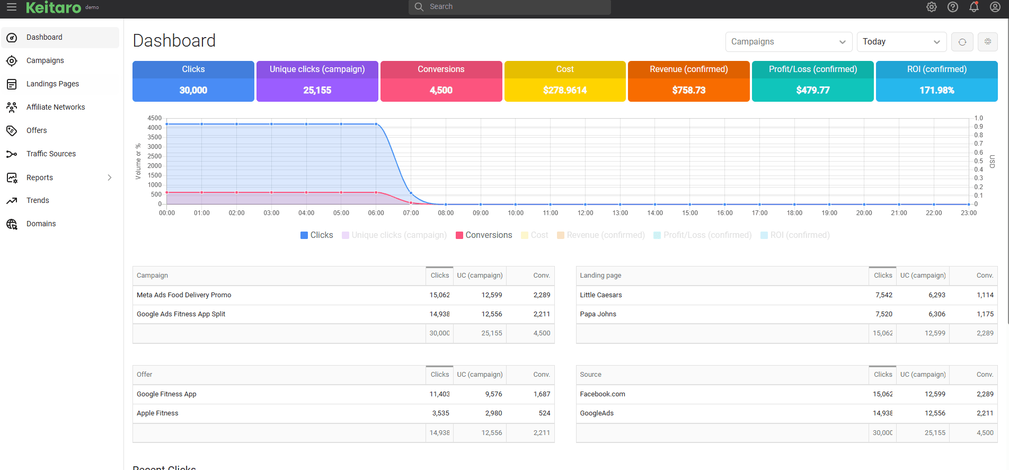Click the dashboard refresh button

(x=962, y=42)
